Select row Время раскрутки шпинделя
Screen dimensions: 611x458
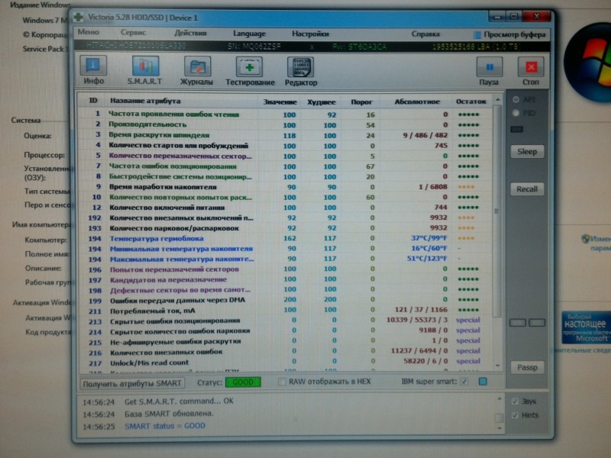284,135
